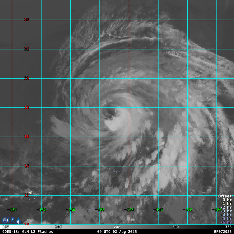Click the "-3 hr" legend entry
234x234 pixels.
(226, 211)
